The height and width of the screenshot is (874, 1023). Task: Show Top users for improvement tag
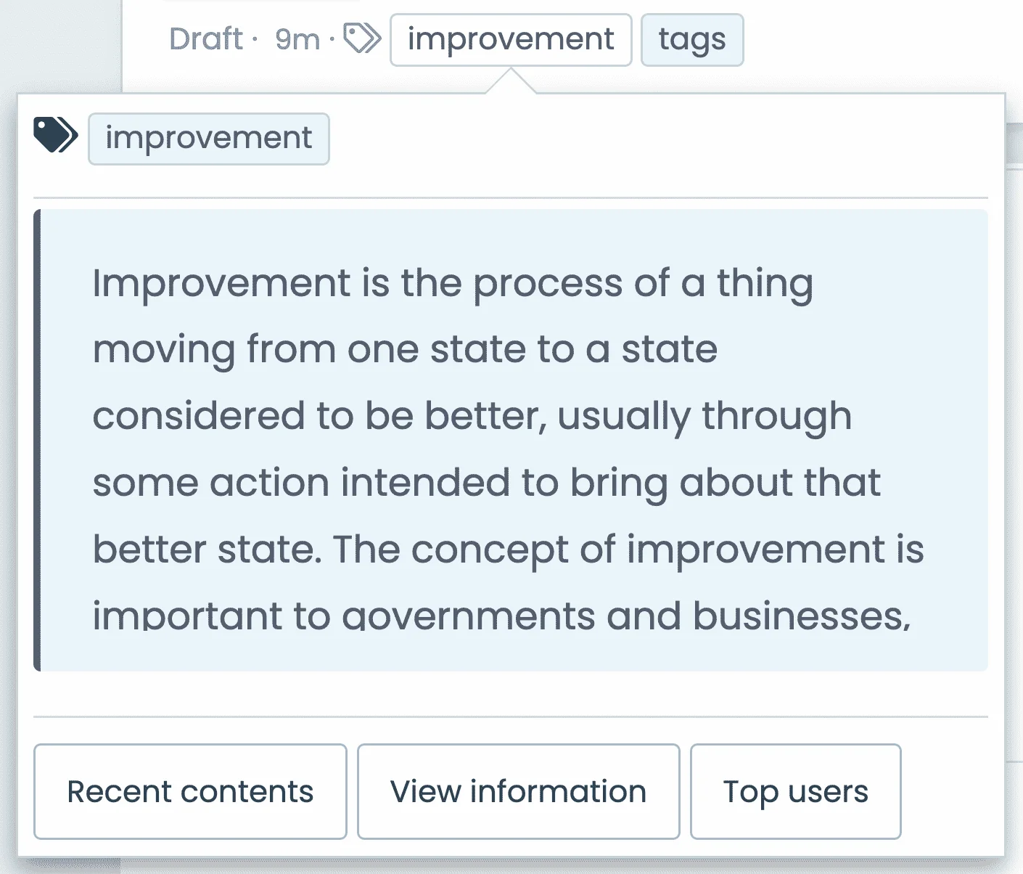[x=795, y=791]
